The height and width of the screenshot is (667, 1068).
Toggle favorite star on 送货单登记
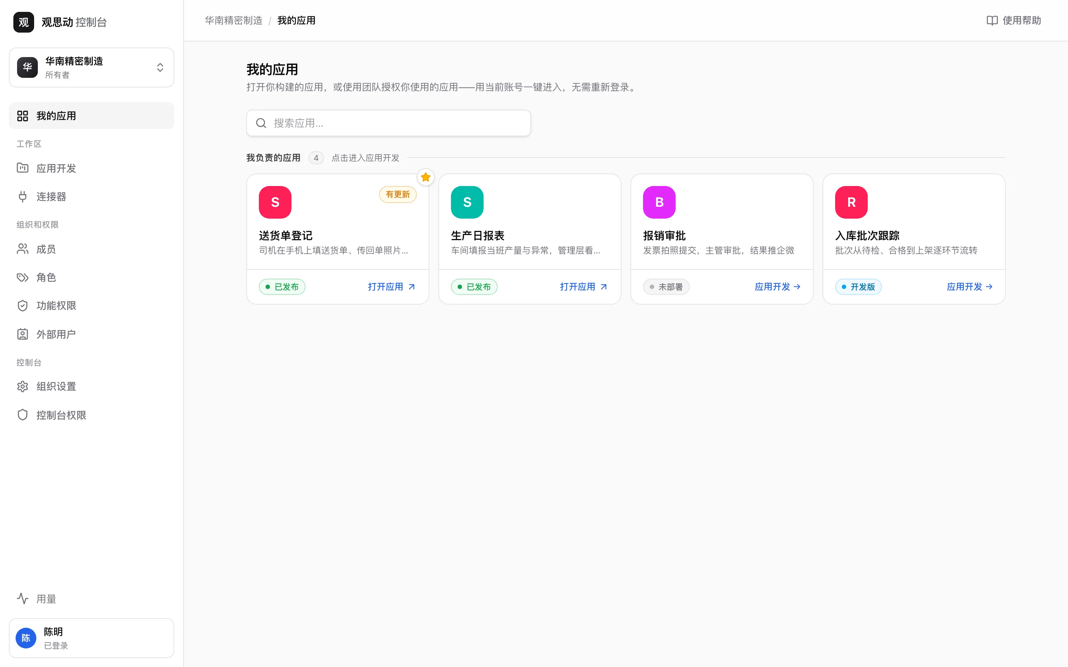425,177
